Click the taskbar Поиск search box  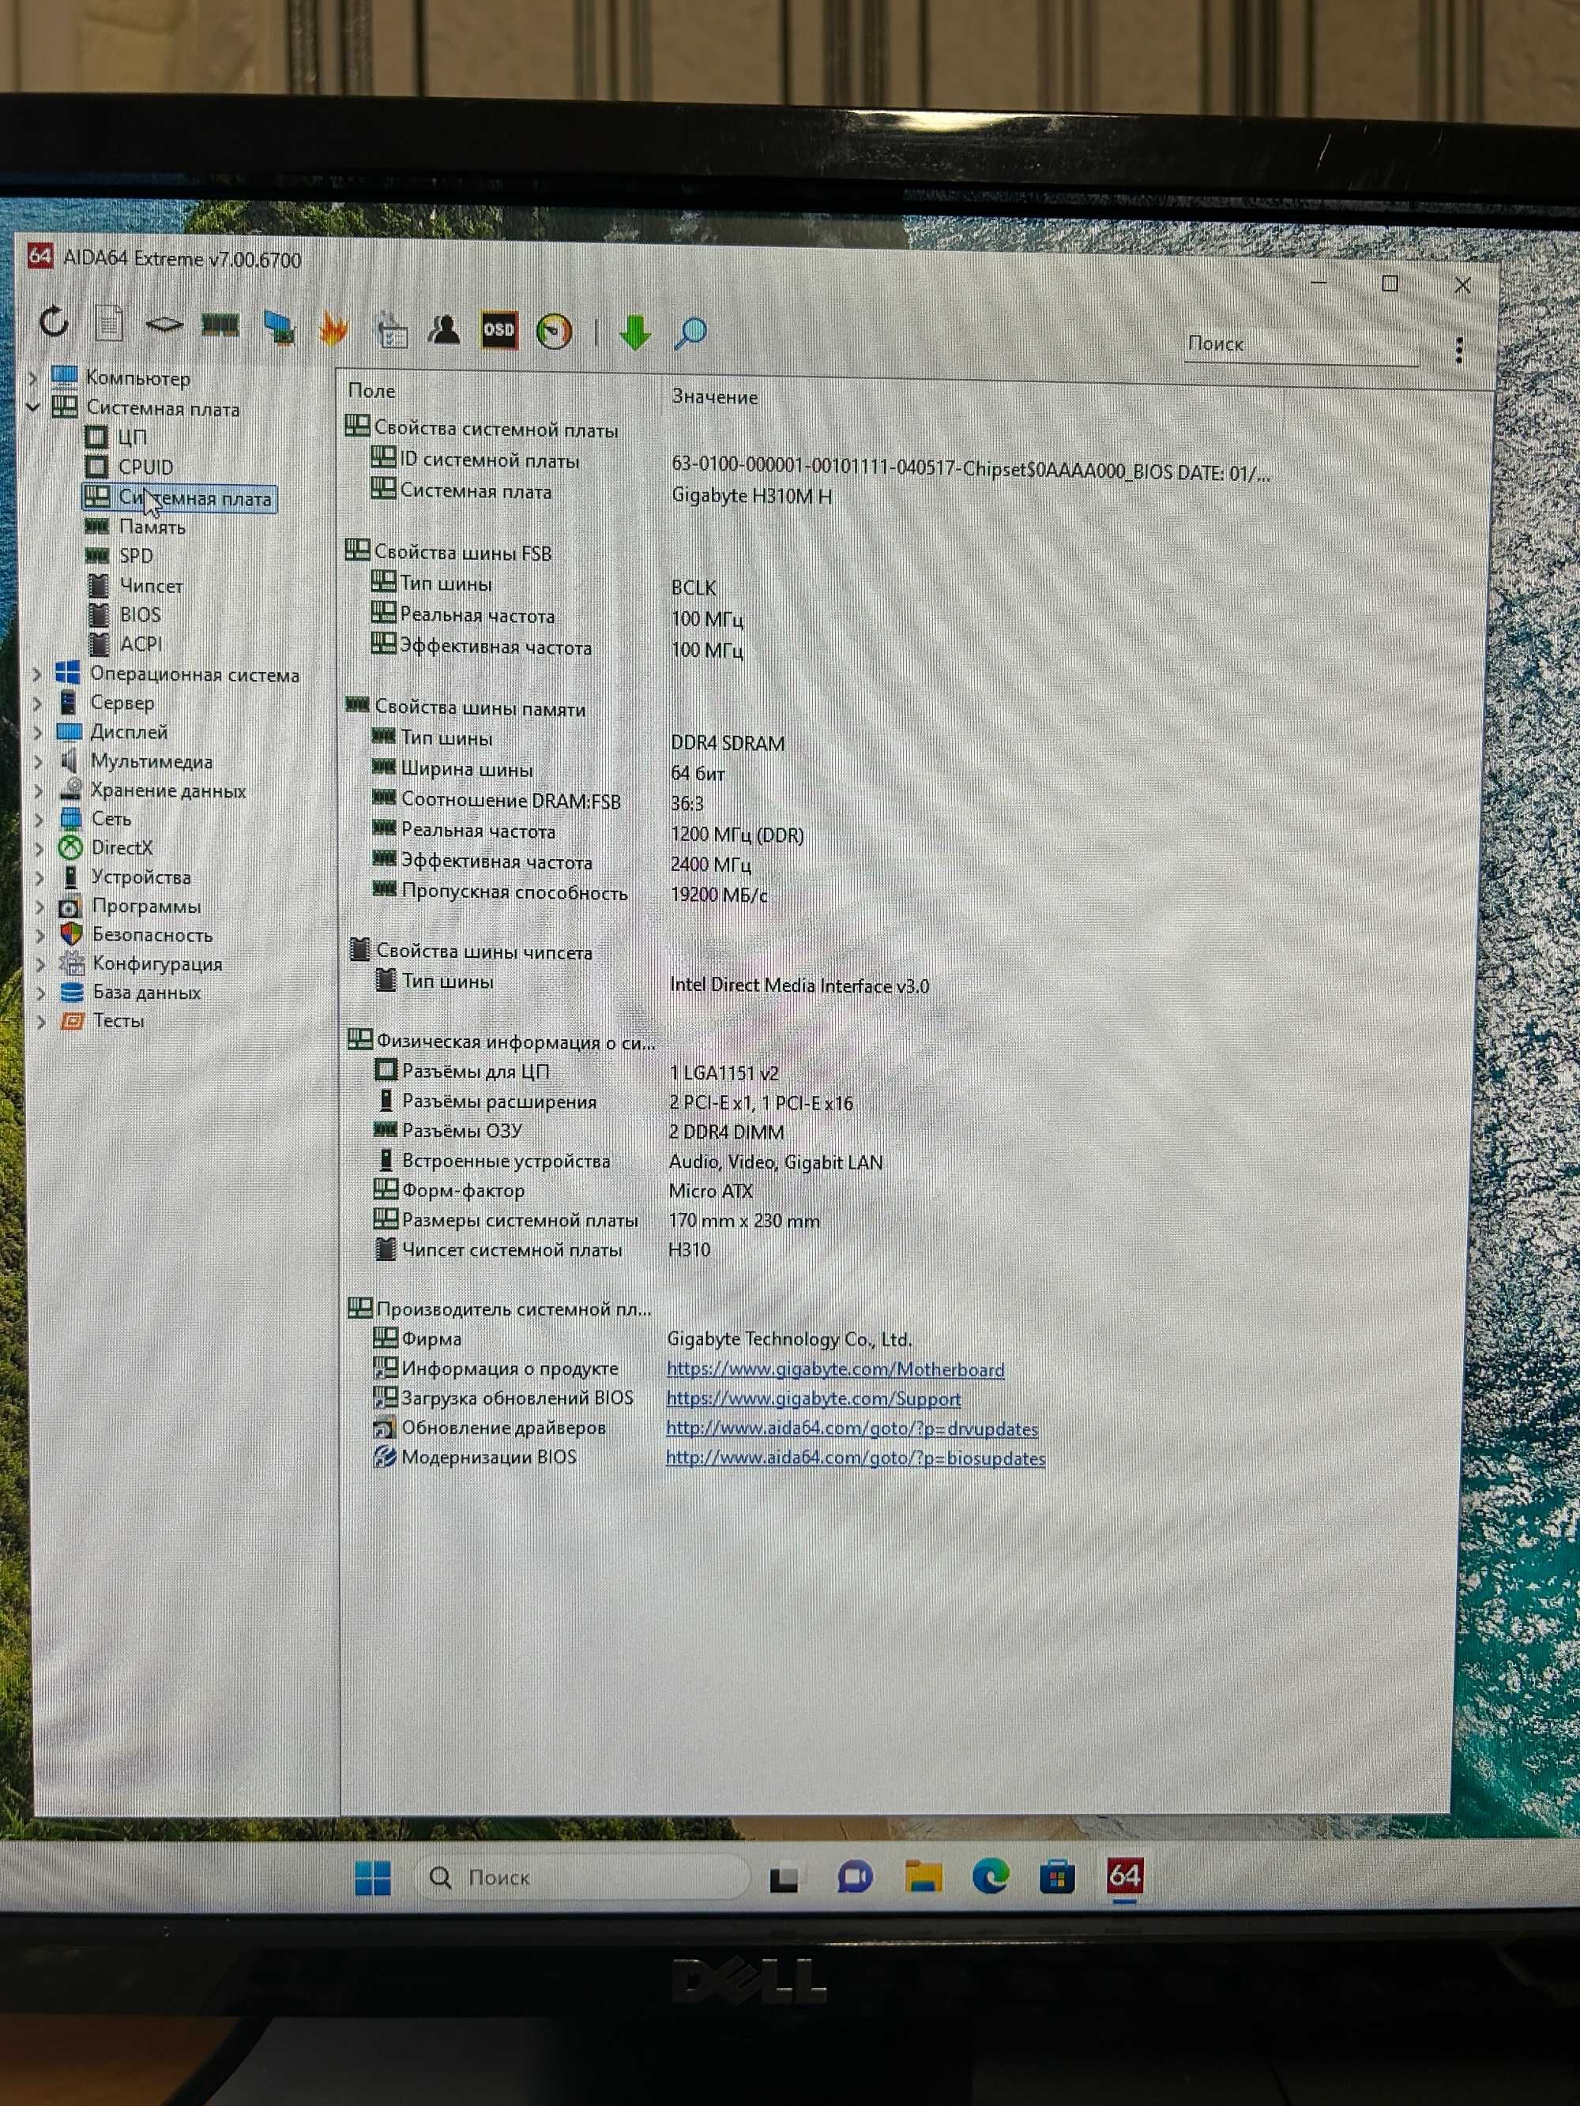(583, 1876)
